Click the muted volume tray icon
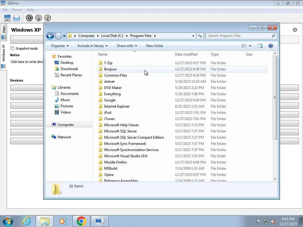This screenshot has width=303, height=227. [x=273, y=221]
